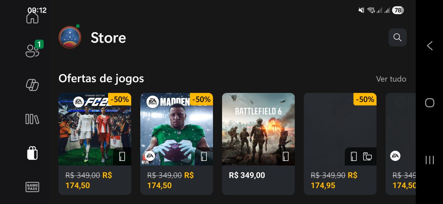Click the Starfield profile avatar next to Store
The image size is (443, 204).
pyautogui.click(x=70, y=37)
